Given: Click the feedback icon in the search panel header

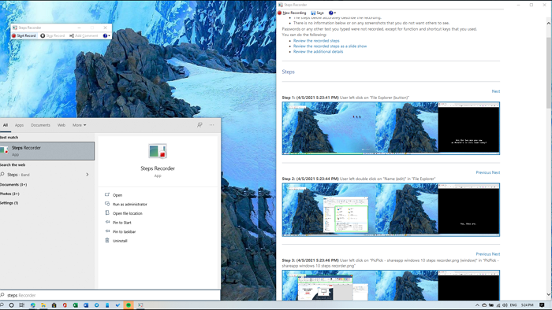Looking at the screenshot, I should pos(200,125).
